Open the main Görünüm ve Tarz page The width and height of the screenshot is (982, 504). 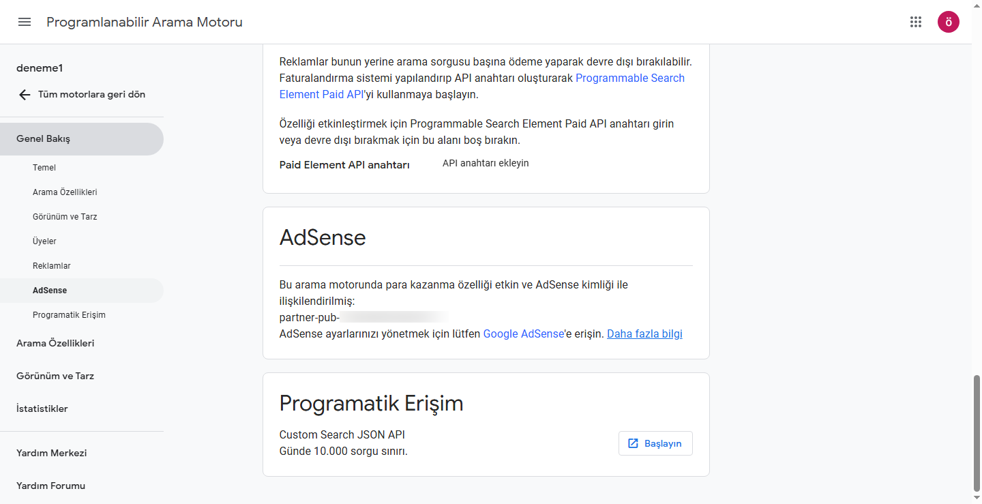pos(55,376)
